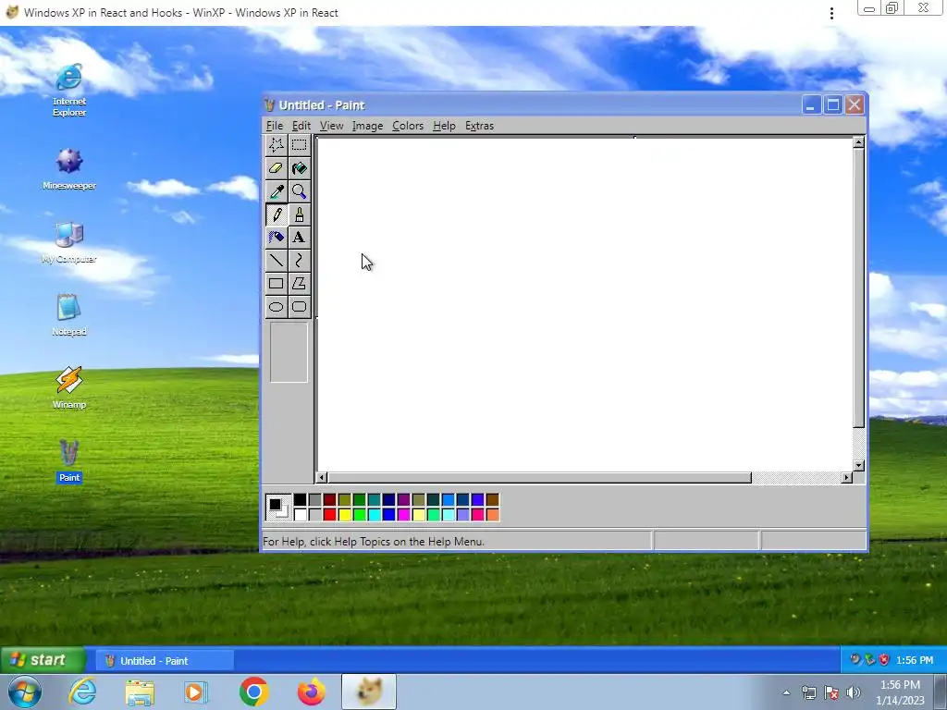Select the Magnifier tool
Image resolution: width=947 pixels, height=710 pixels.
point(299,191)
